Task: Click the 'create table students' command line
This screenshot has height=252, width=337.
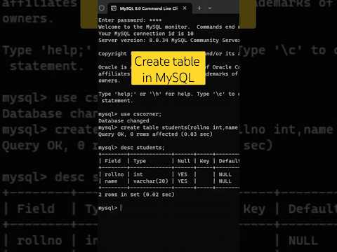Action: (168, 127)
